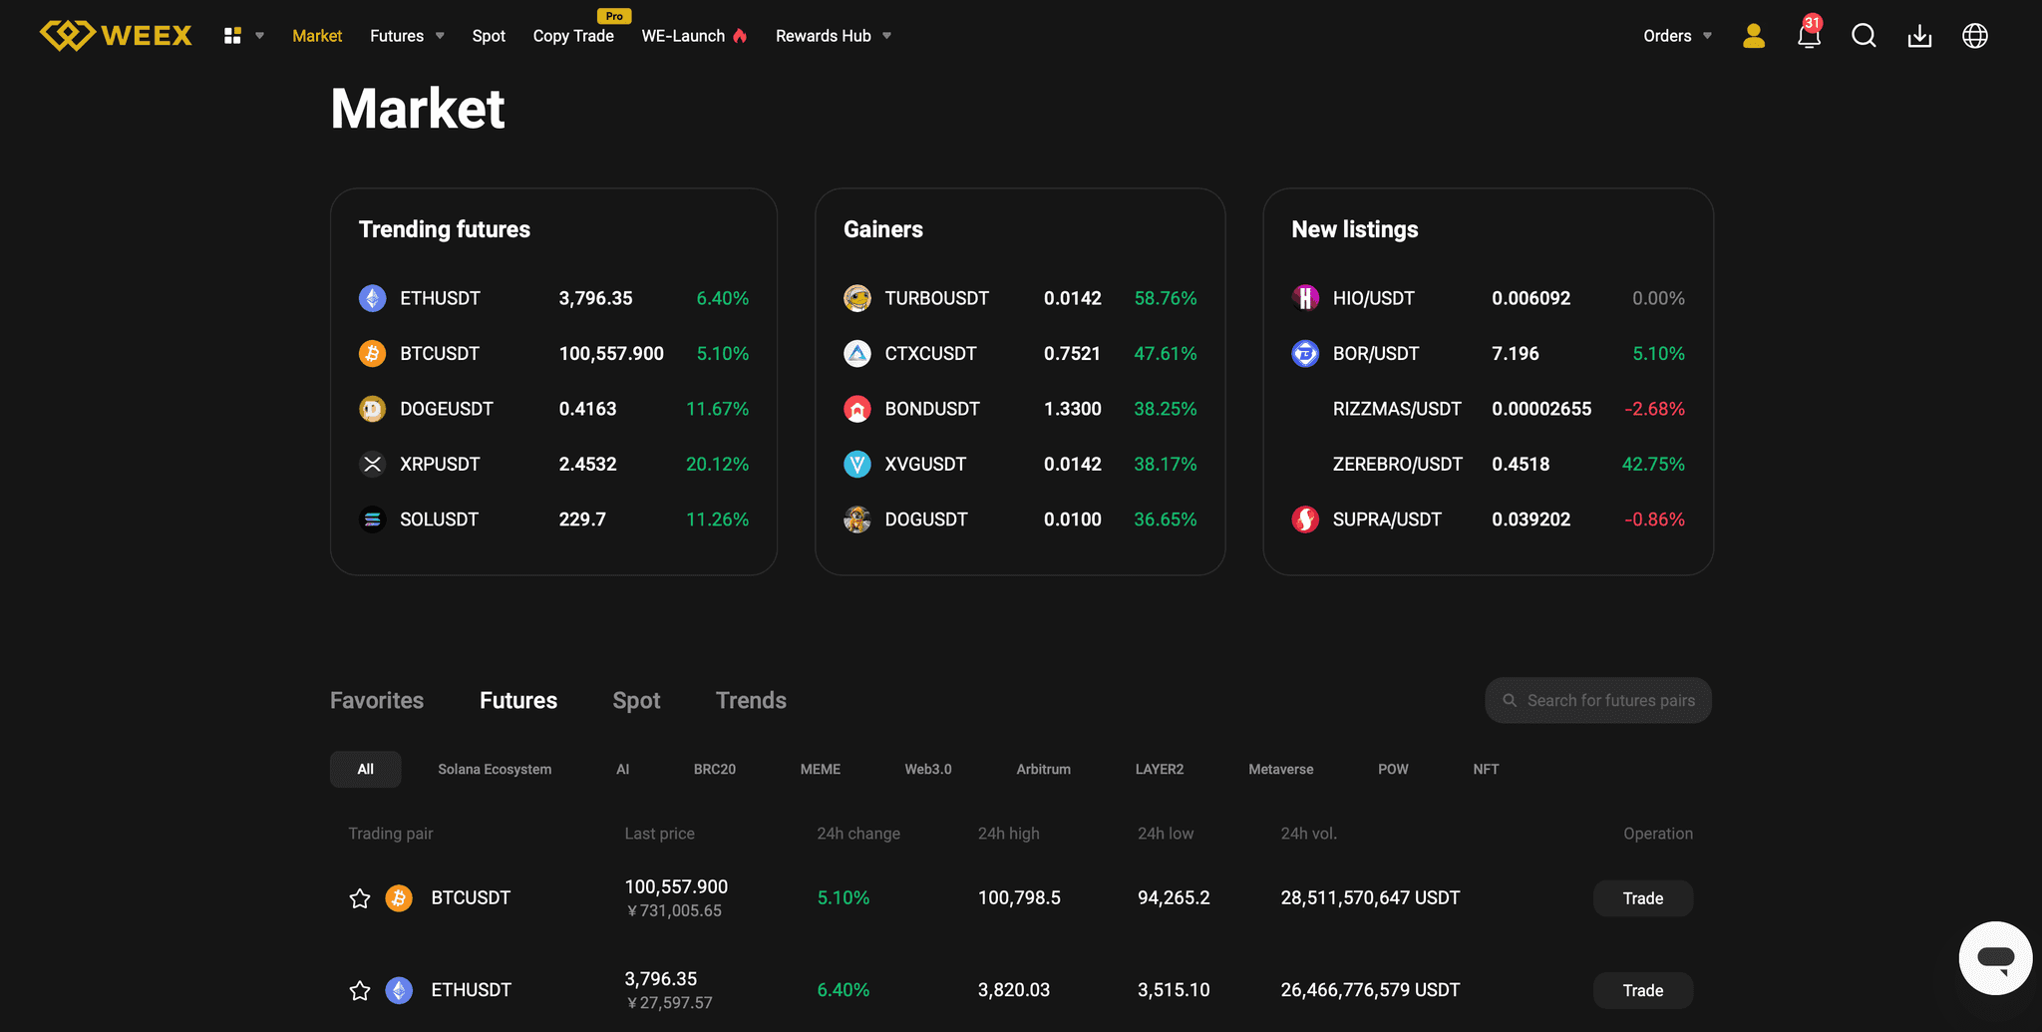
Task: Open the user profile icon
Action: click(1754, 36)
